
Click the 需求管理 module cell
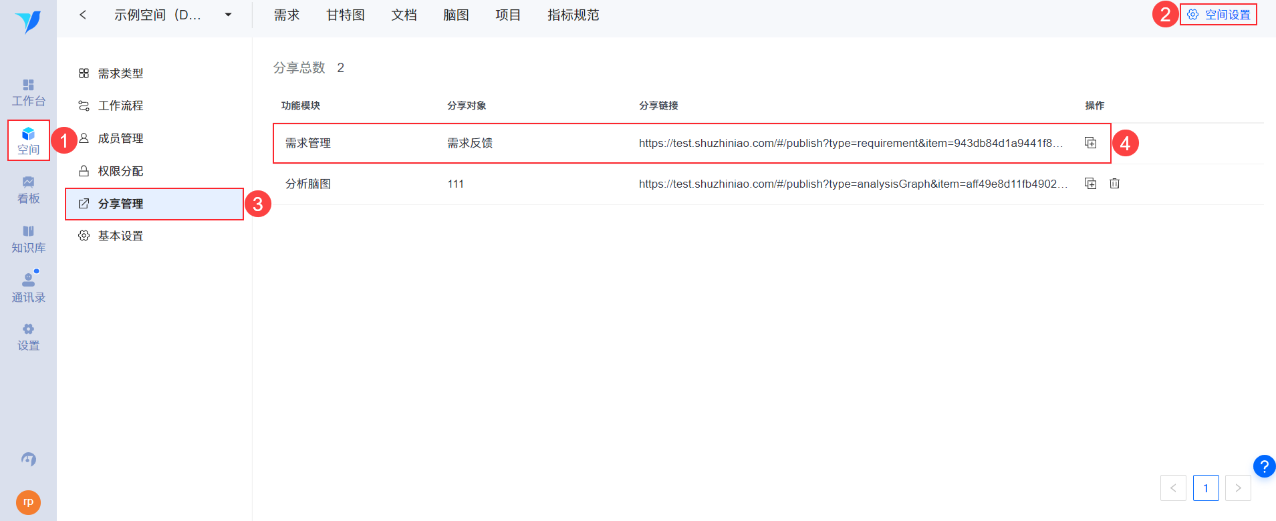[308, 143]
